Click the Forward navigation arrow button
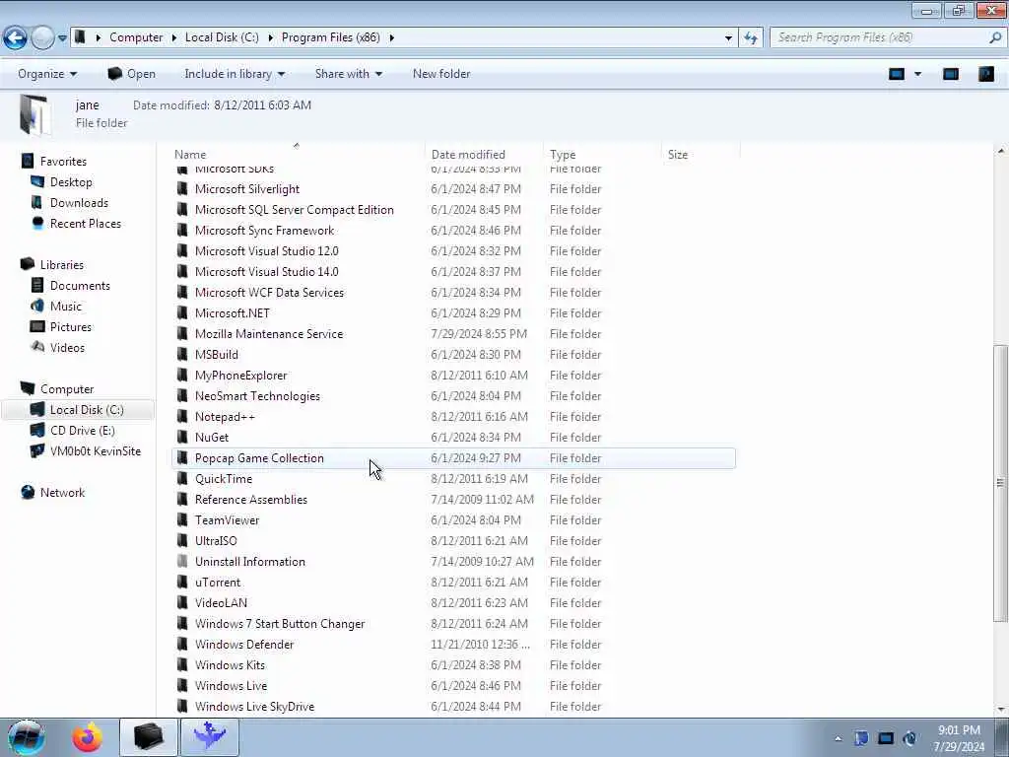 [42, 37]
